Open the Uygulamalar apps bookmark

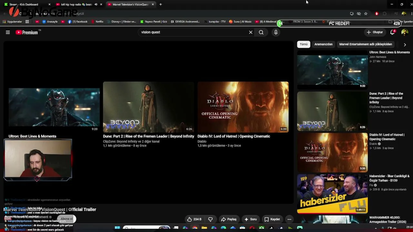coord(12,22)
